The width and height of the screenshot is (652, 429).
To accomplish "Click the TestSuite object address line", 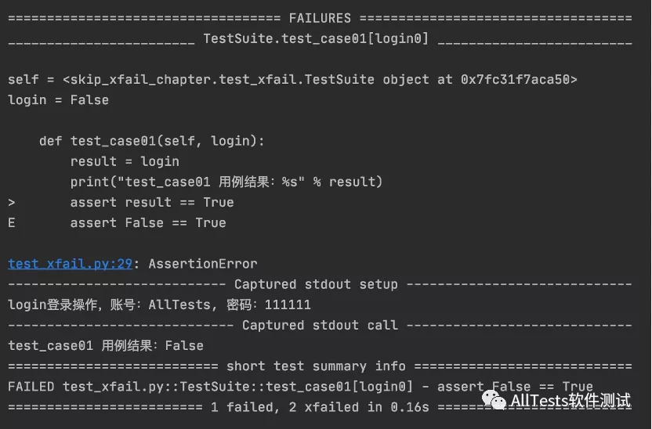I will pos(292,80).
